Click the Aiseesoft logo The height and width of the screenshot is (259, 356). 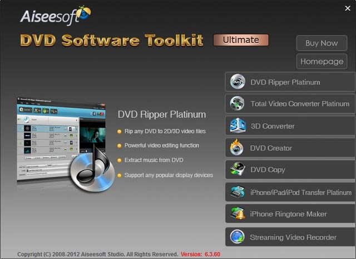(56, 15)
